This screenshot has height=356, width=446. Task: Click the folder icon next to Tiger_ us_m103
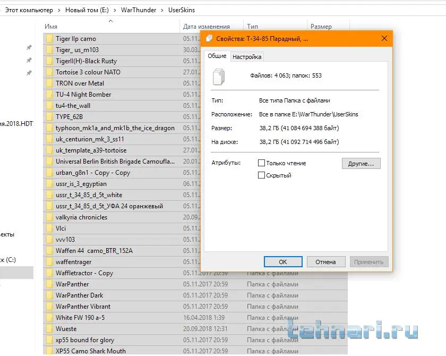(49, 50)
